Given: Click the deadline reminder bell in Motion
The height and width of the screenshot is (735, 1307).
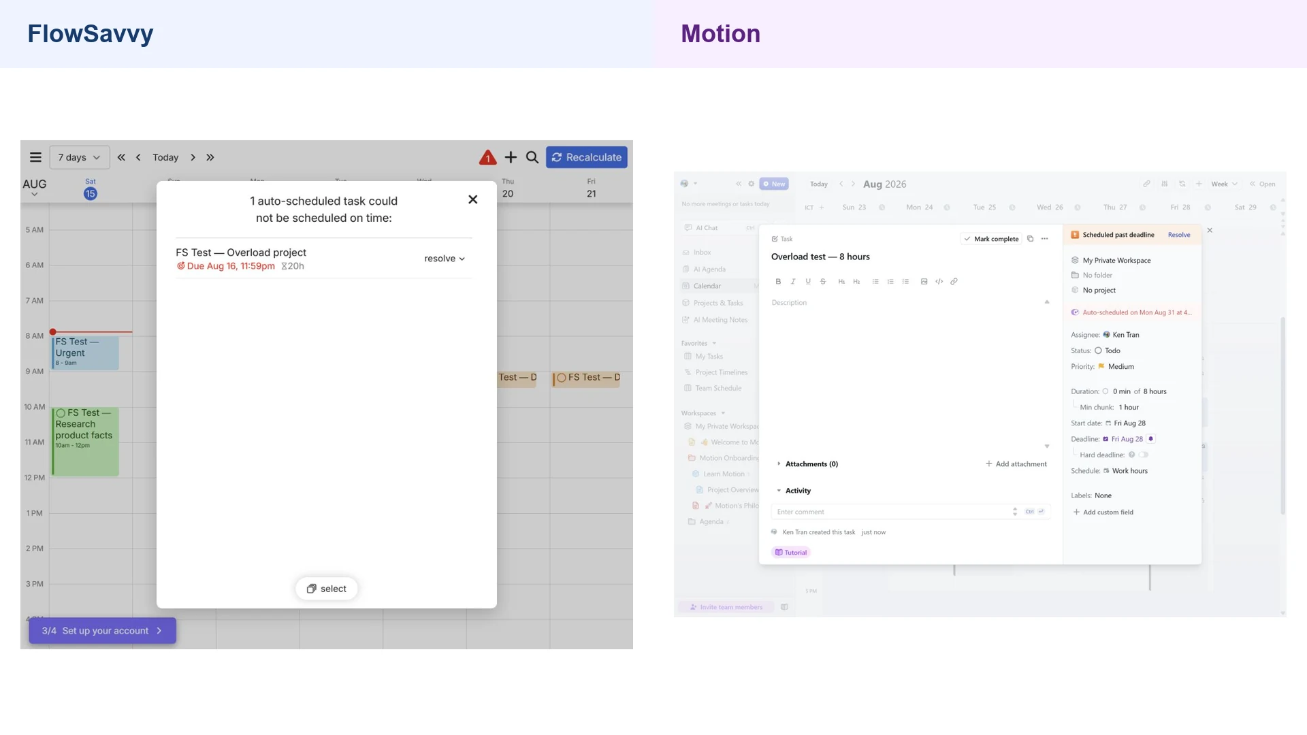Looking at the screenshot, I should click(x=1151, y=439).
